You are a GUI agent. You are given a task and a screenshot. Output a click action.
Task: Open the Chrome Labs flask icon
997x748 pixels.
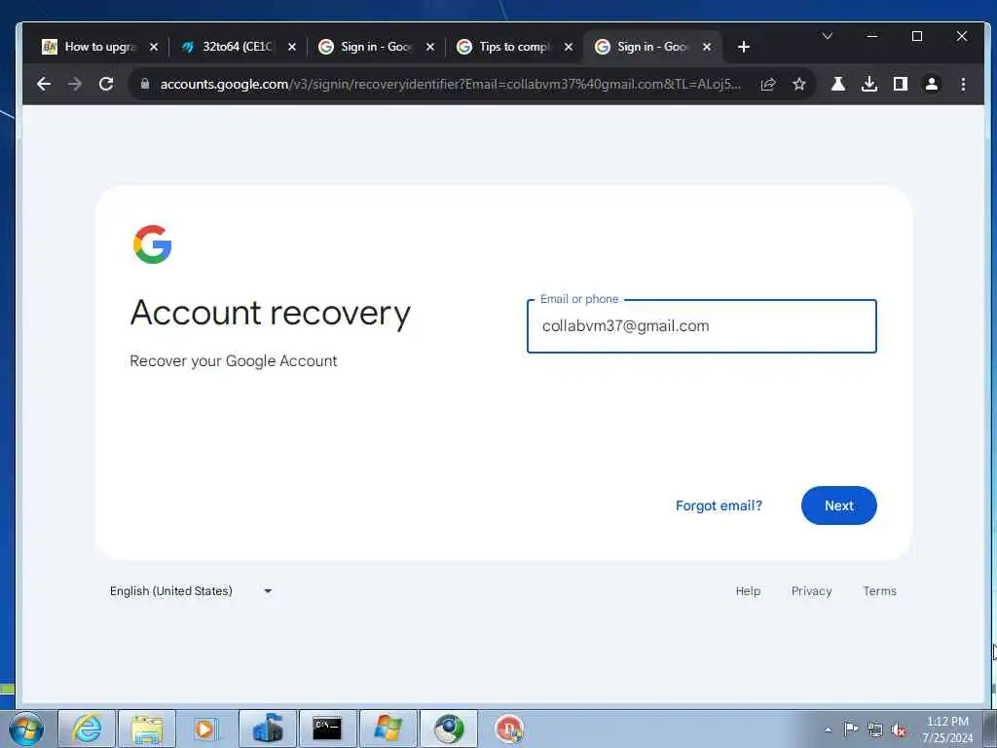click(838, 84)
